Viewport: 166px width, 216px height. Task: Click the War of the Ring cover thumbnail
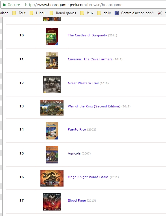coord(52,108)
